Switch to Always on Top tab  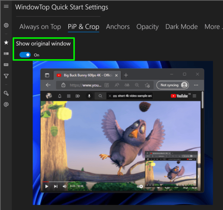click(40, 27)
